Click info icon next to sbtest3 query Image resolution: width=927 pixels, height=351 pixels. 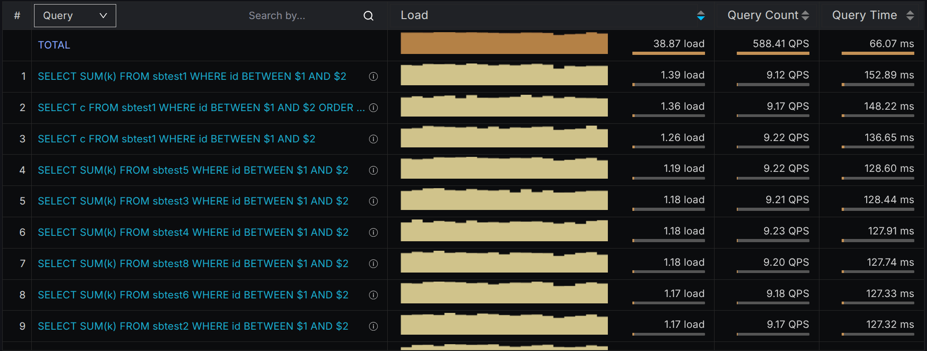373,201
